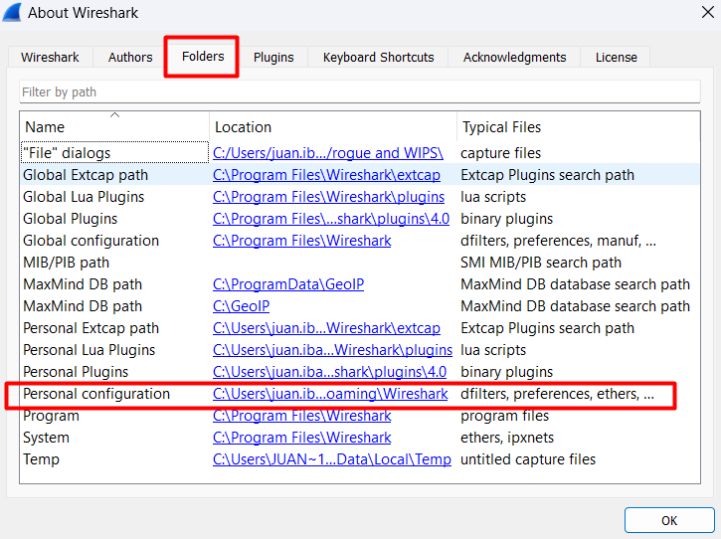The image size is (721, 539).
Task: Click the "capture files" cell
Action: click(501, 153)
